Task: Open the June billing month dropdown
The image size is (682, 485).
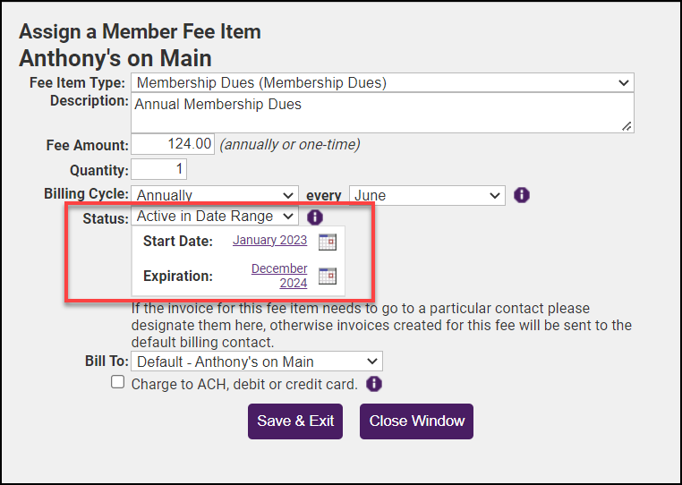Action: (428, 194)
